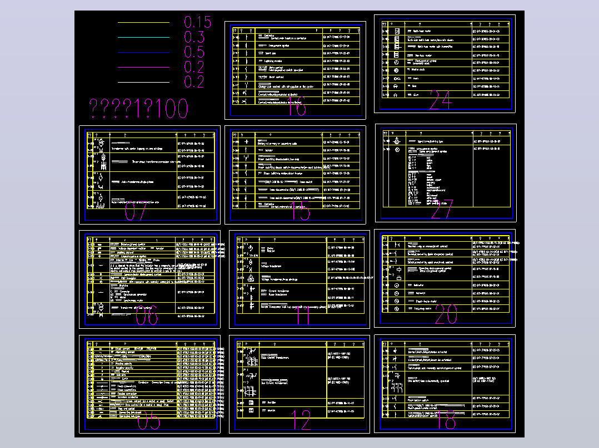
Task: Click the 0.5 line weight label
Action: [194, 52]
